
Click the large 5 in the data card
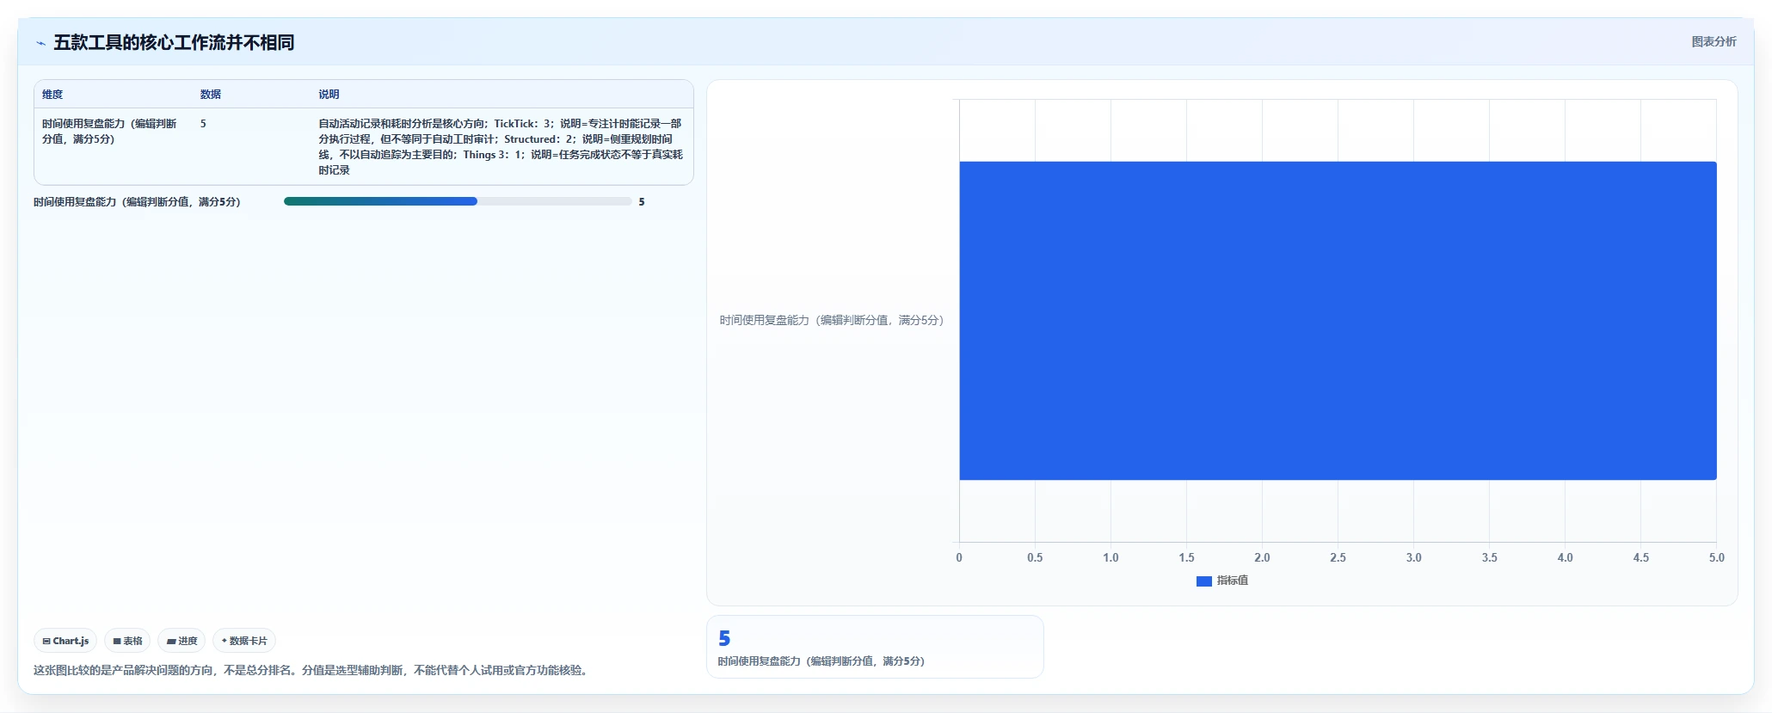point(724,638)
